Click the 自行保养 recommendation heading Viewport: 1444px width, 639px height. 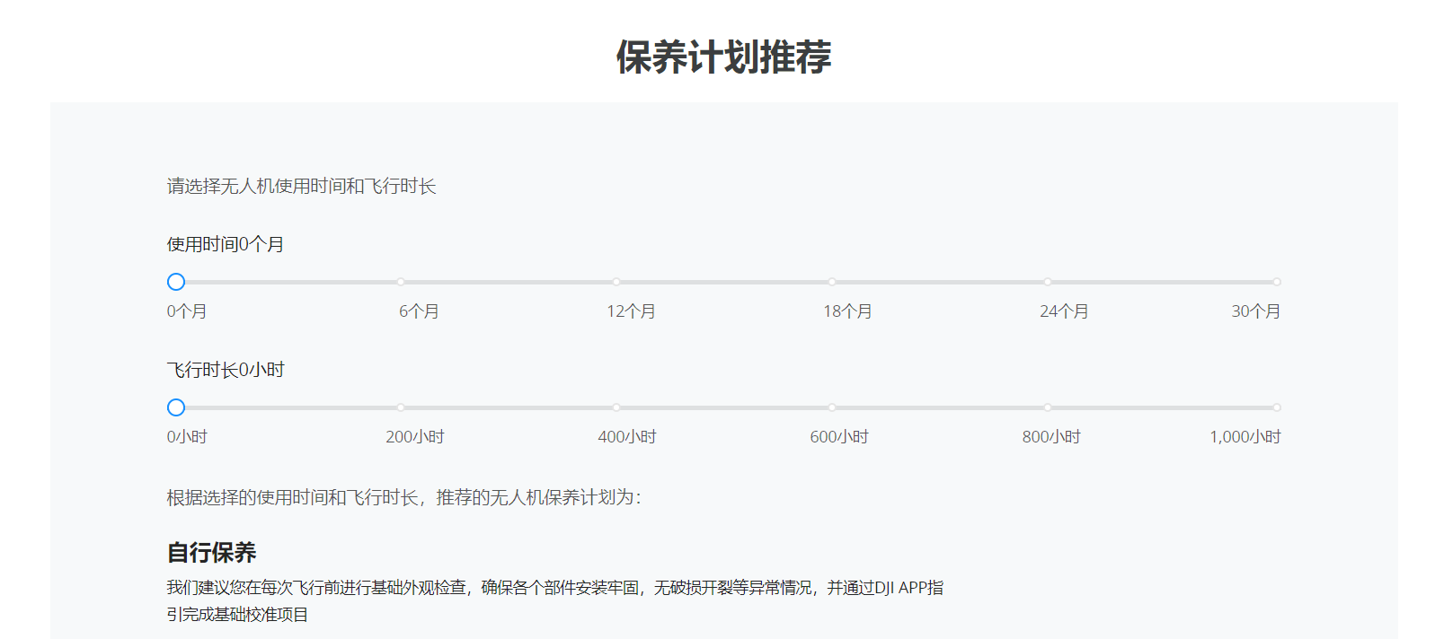[212, 552]
